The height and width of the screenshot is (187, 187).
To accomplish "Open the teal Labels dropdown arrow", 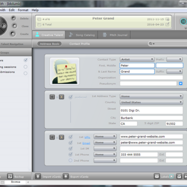I will [x=171, y=177].
